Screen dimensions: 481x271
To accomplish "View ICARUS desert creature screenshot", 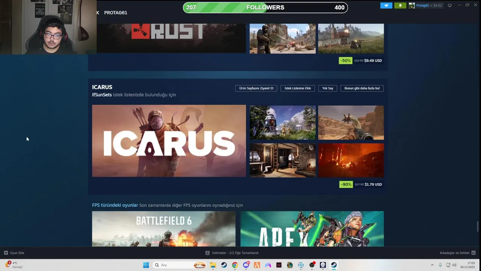I will (x=351, y=123).
